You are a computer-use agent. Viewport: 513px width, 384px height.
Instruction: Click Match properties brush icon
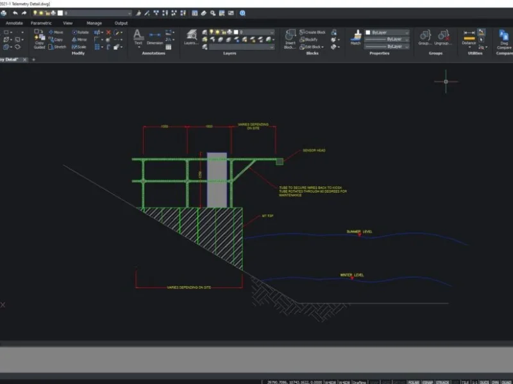tap(356, 37)
